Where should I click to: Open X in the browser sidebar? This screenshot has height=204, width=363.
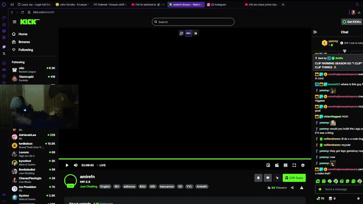tap(4, 54)
